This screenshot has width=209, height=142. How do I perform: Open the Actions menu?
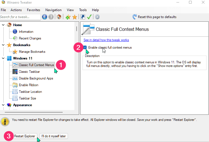pos(16,10)
